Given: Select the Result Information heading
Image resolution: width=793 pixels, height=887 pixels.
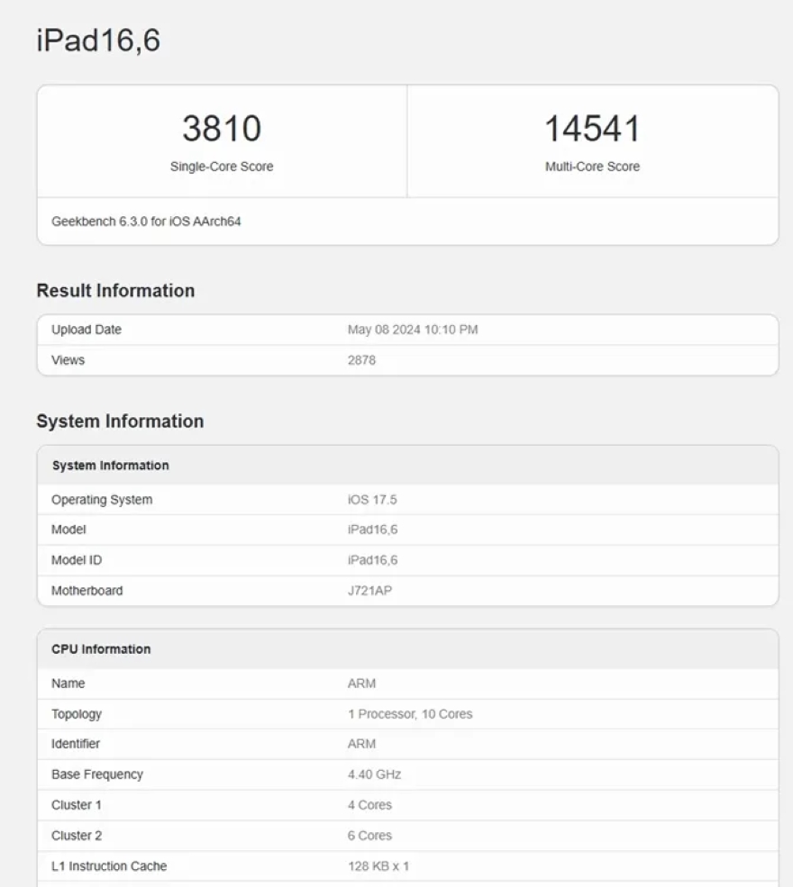Looking at the screenshot, I should (x=114, y=290).
